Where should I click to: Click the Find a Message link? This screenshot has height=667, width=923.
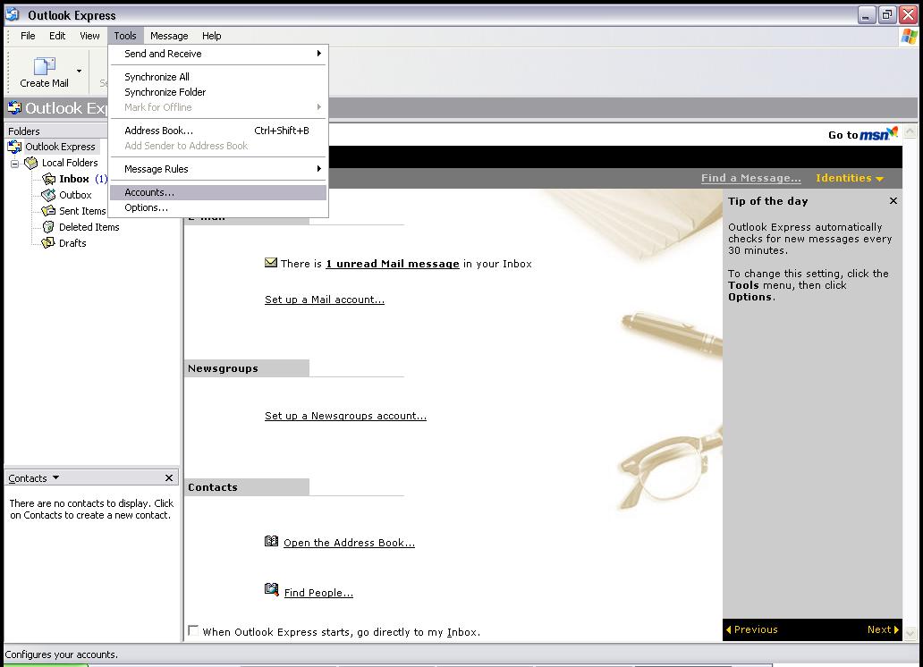[x=750, y=178]
